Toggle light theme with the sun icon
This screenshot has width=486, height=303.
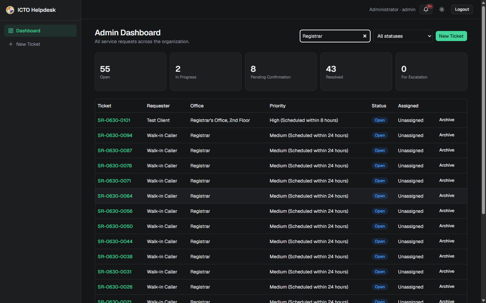click(x=442, y=9)
